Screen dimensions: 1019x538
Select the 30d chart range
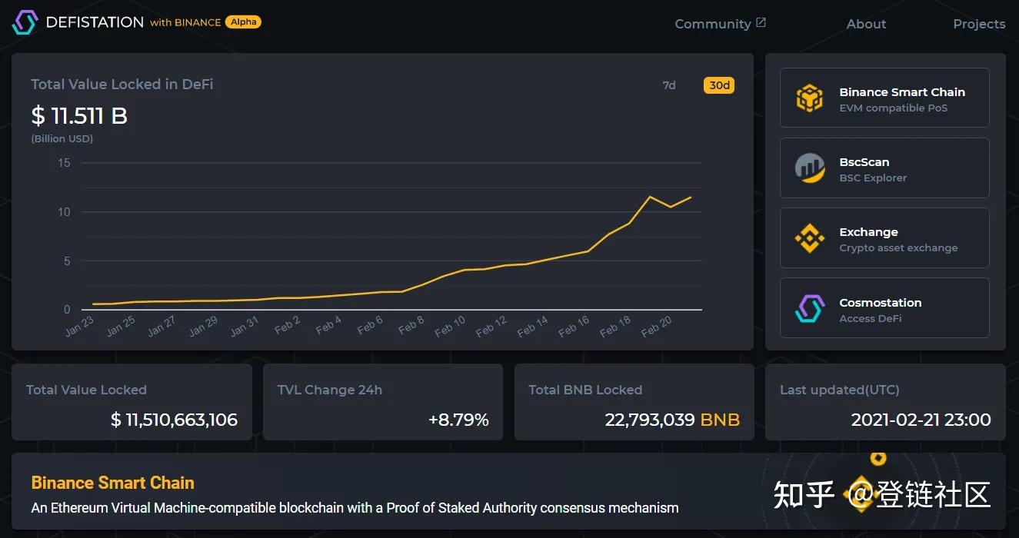tap(719, 85)
